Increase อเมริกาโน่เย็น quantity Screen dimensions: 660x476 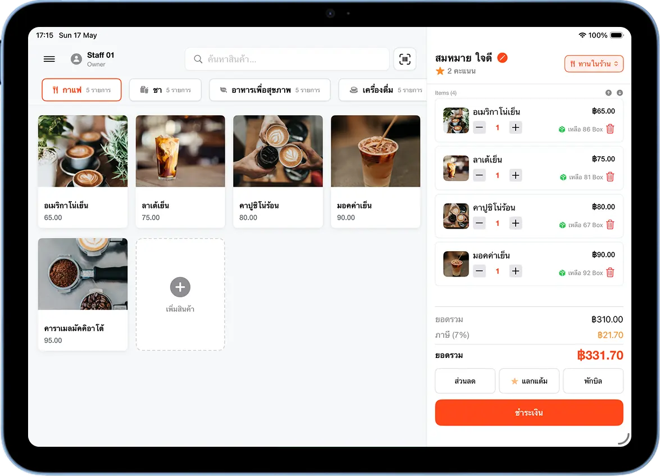point(515,127)
